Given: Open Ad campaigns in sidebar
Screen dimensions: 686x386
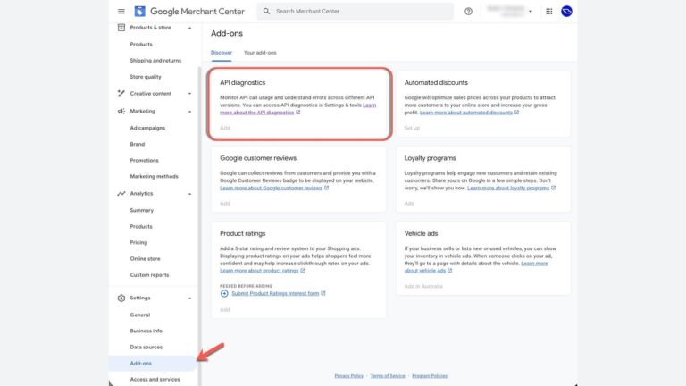Looking at the screenshot, I should tap(147, 128).
